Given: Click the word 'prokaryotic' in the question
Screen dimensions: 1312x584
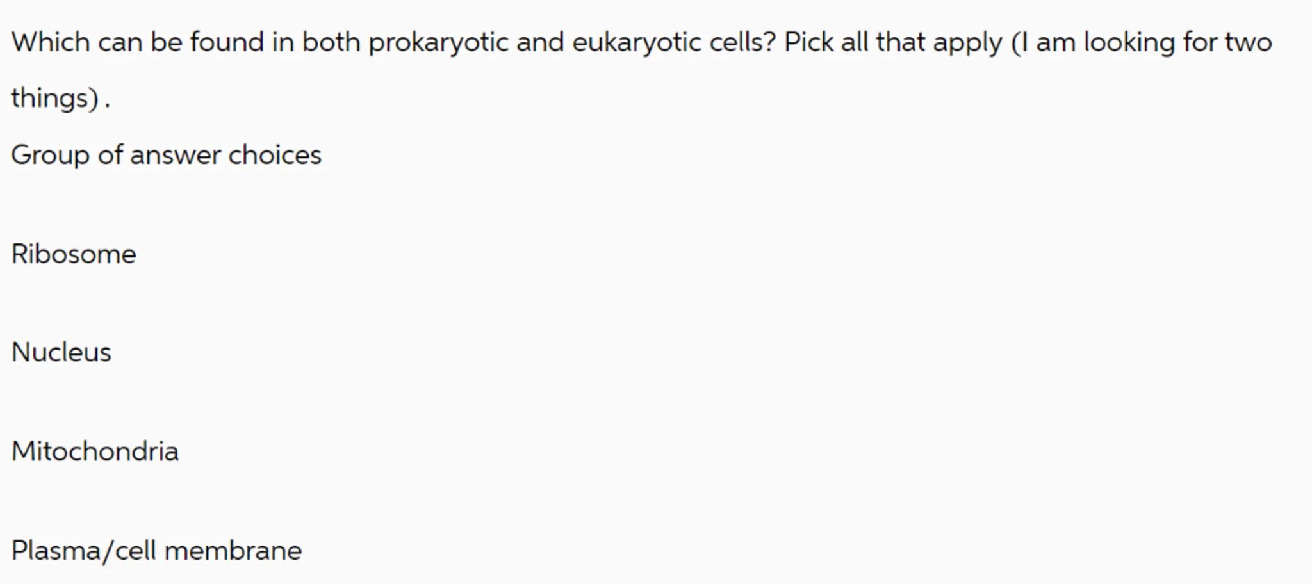Looking at the screenshot, I should (438, 43).
